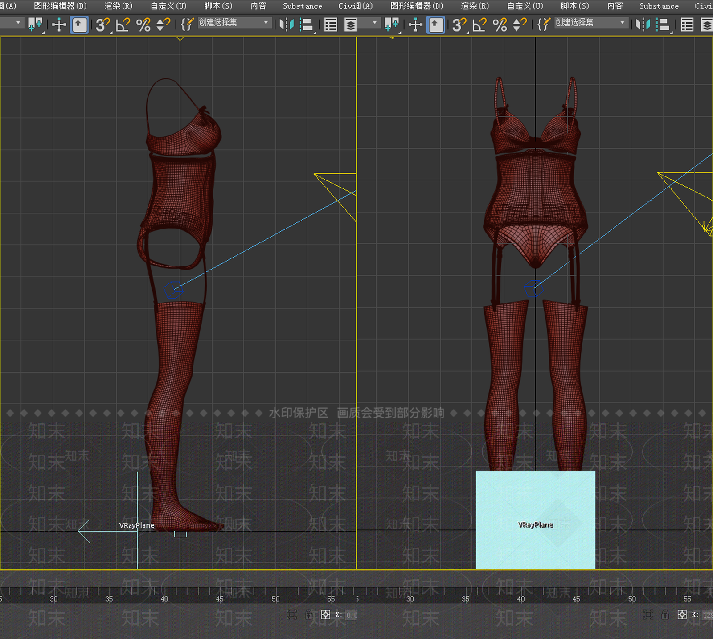The image size is (713, 639).
Task: Select the Select and Manipulate tool above front viewport
Action: pyautogui.click(x=415, y=25)
